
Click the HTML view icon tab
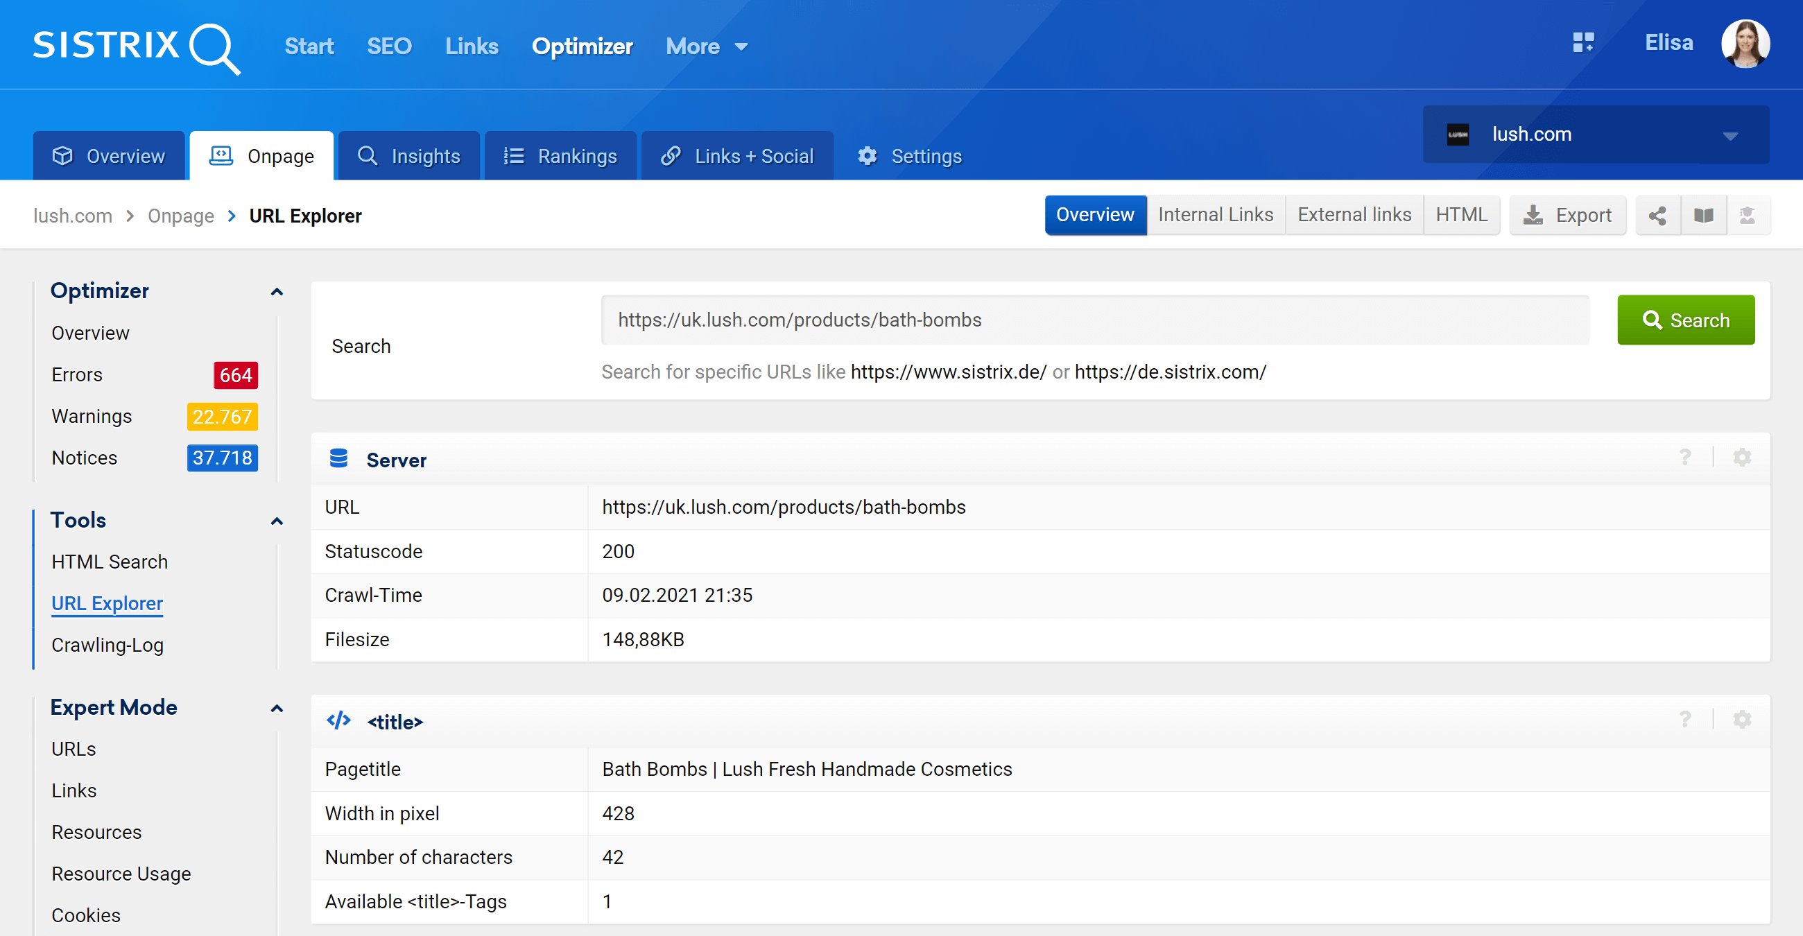[x=1460, y=216]
